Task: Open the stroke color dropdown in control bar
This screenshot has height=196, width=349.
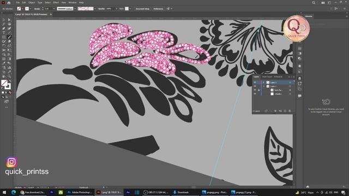Action: 31,9
